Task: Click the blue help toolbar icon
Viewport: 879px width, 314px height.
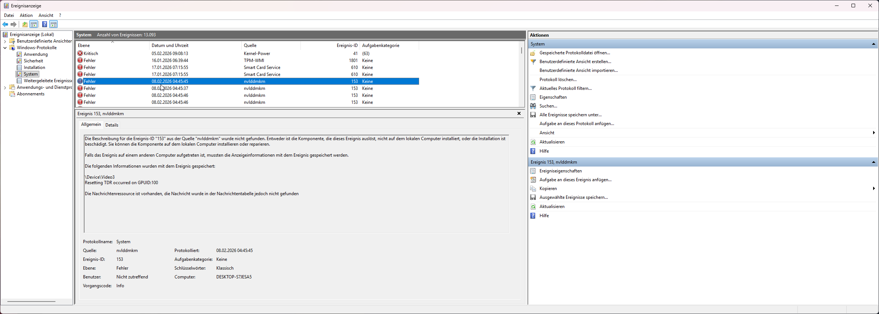Action: (44, 25)
